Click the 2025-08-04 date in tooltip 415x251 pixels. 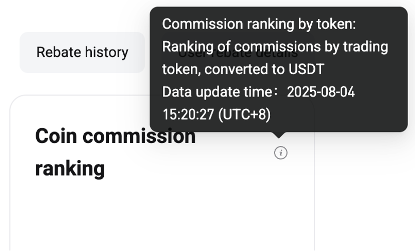point(321,92)
